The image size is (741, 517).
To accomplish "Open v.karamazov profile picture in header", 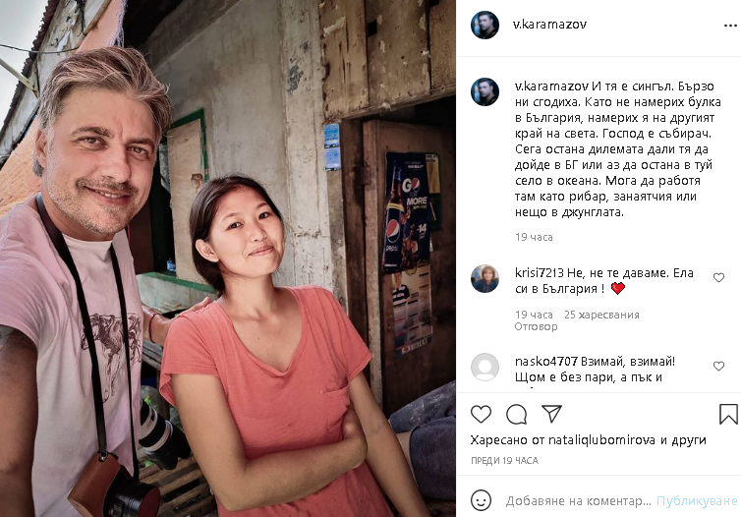I will pos(484,25).
